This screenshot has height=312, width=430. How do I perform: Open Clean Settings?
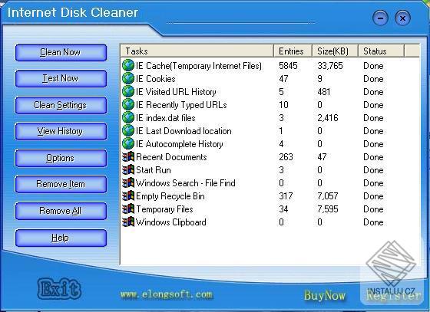coord(61,105)
